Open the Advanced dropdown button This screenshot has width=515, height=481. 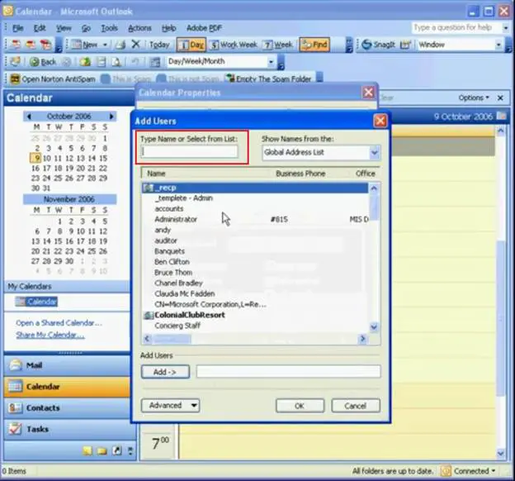(170, 405)
